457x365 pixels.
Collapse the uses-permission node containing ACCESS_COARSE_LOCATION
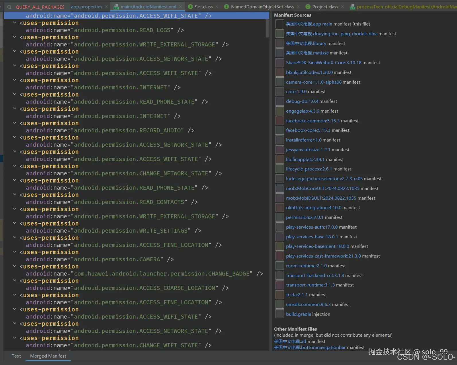(14, 280)
